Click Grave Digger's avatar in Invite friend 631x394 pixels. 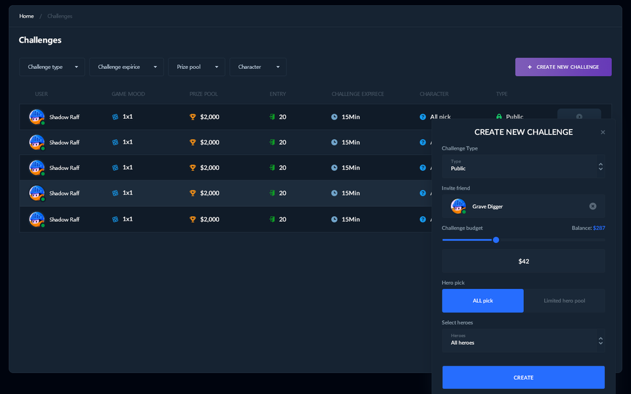pos(458,206)
